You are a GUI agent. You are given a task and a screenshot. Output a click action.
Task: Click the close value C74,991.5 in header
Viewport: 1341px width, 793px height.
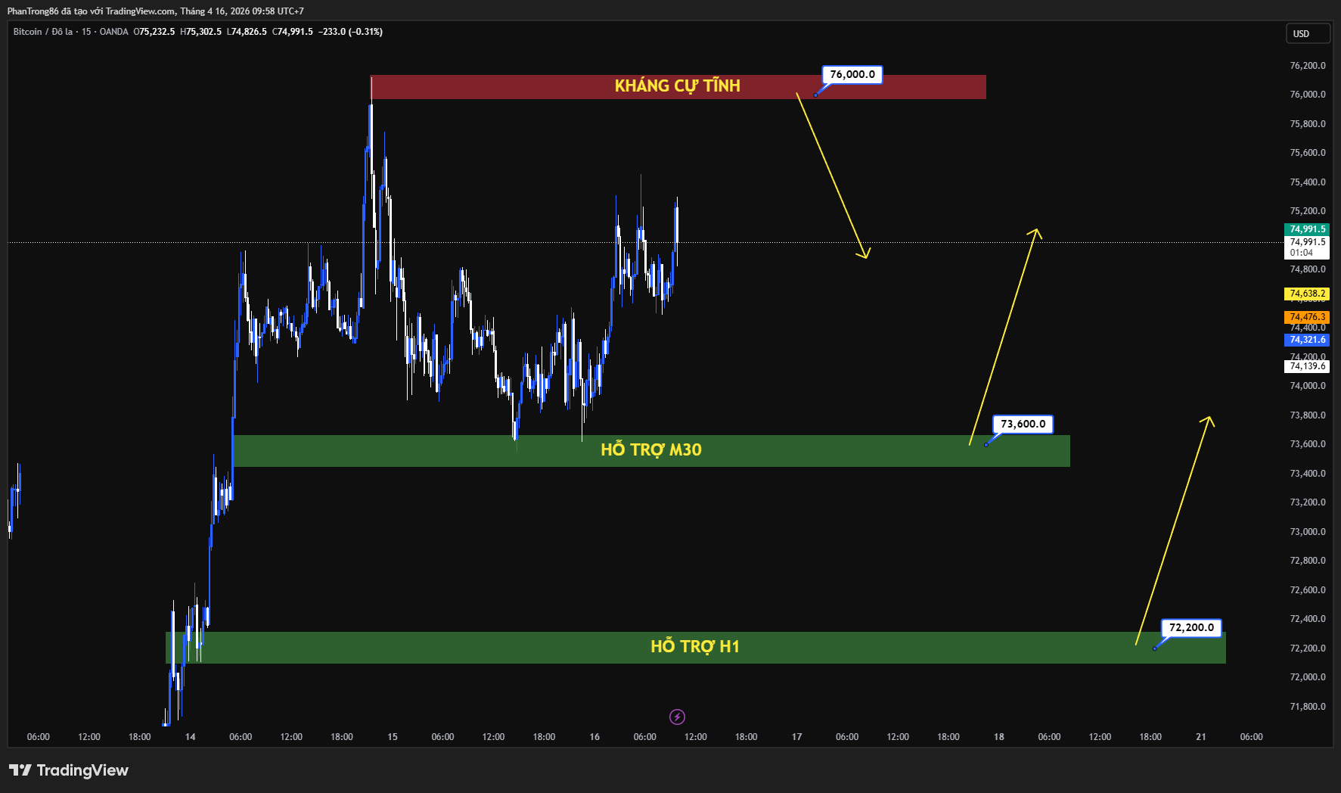tap(293, 32)
